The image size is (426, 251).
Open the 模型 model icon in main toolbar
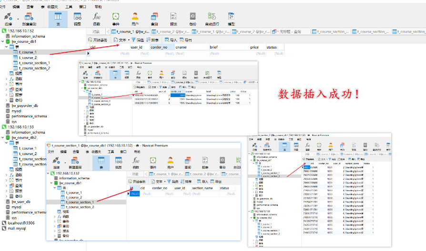231,19
